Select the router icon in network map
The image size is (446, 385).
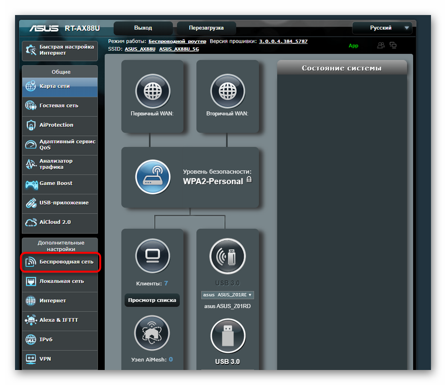pyautogui.click(x=153, y=177)
